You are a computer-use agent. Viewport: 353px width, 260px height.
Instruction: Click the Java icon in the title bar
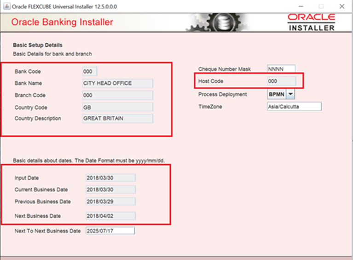(x=7, y=6)
